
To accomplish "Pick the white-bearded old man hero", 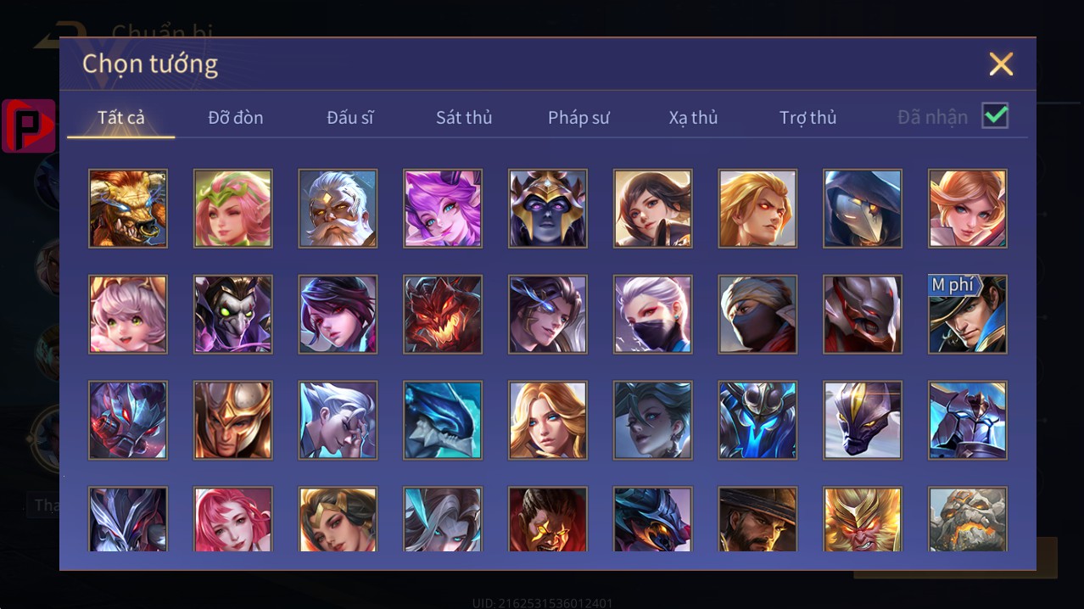I will (x=338, y=209).
